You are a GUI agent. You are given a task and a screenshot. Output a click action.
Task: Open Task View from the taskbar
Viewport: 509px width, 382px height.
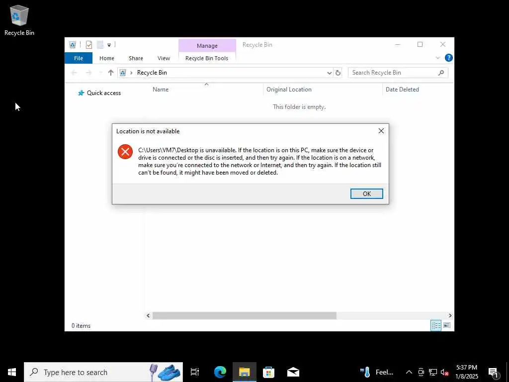click(x=195, y=372)
